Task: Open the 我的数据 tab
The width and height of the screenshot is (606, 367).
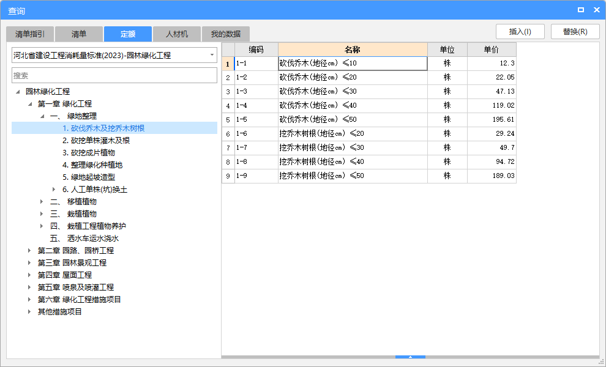Action: click(226, 34)
